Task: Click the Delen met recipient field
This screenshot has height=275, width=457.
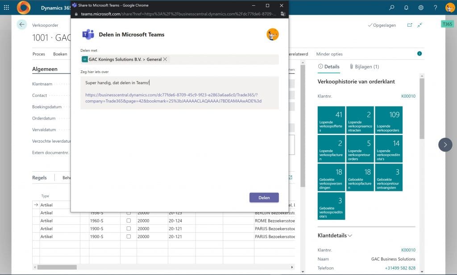Action: click(179, 59)
